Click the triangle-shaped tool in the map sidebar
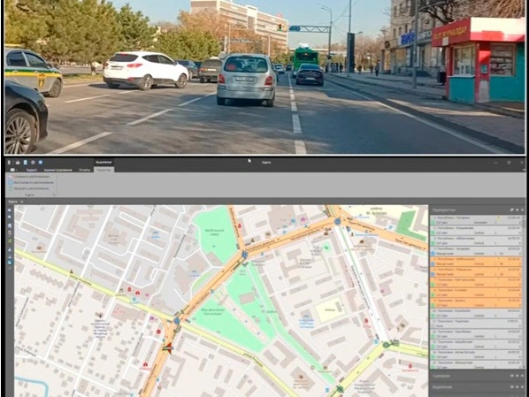This screenshot has height=397, width=529. [10, 249]
